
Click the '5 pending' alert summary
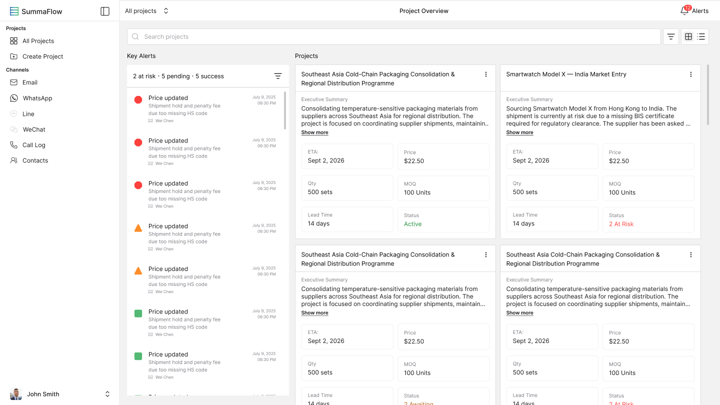pyautogui.click(x=175, y=76)
